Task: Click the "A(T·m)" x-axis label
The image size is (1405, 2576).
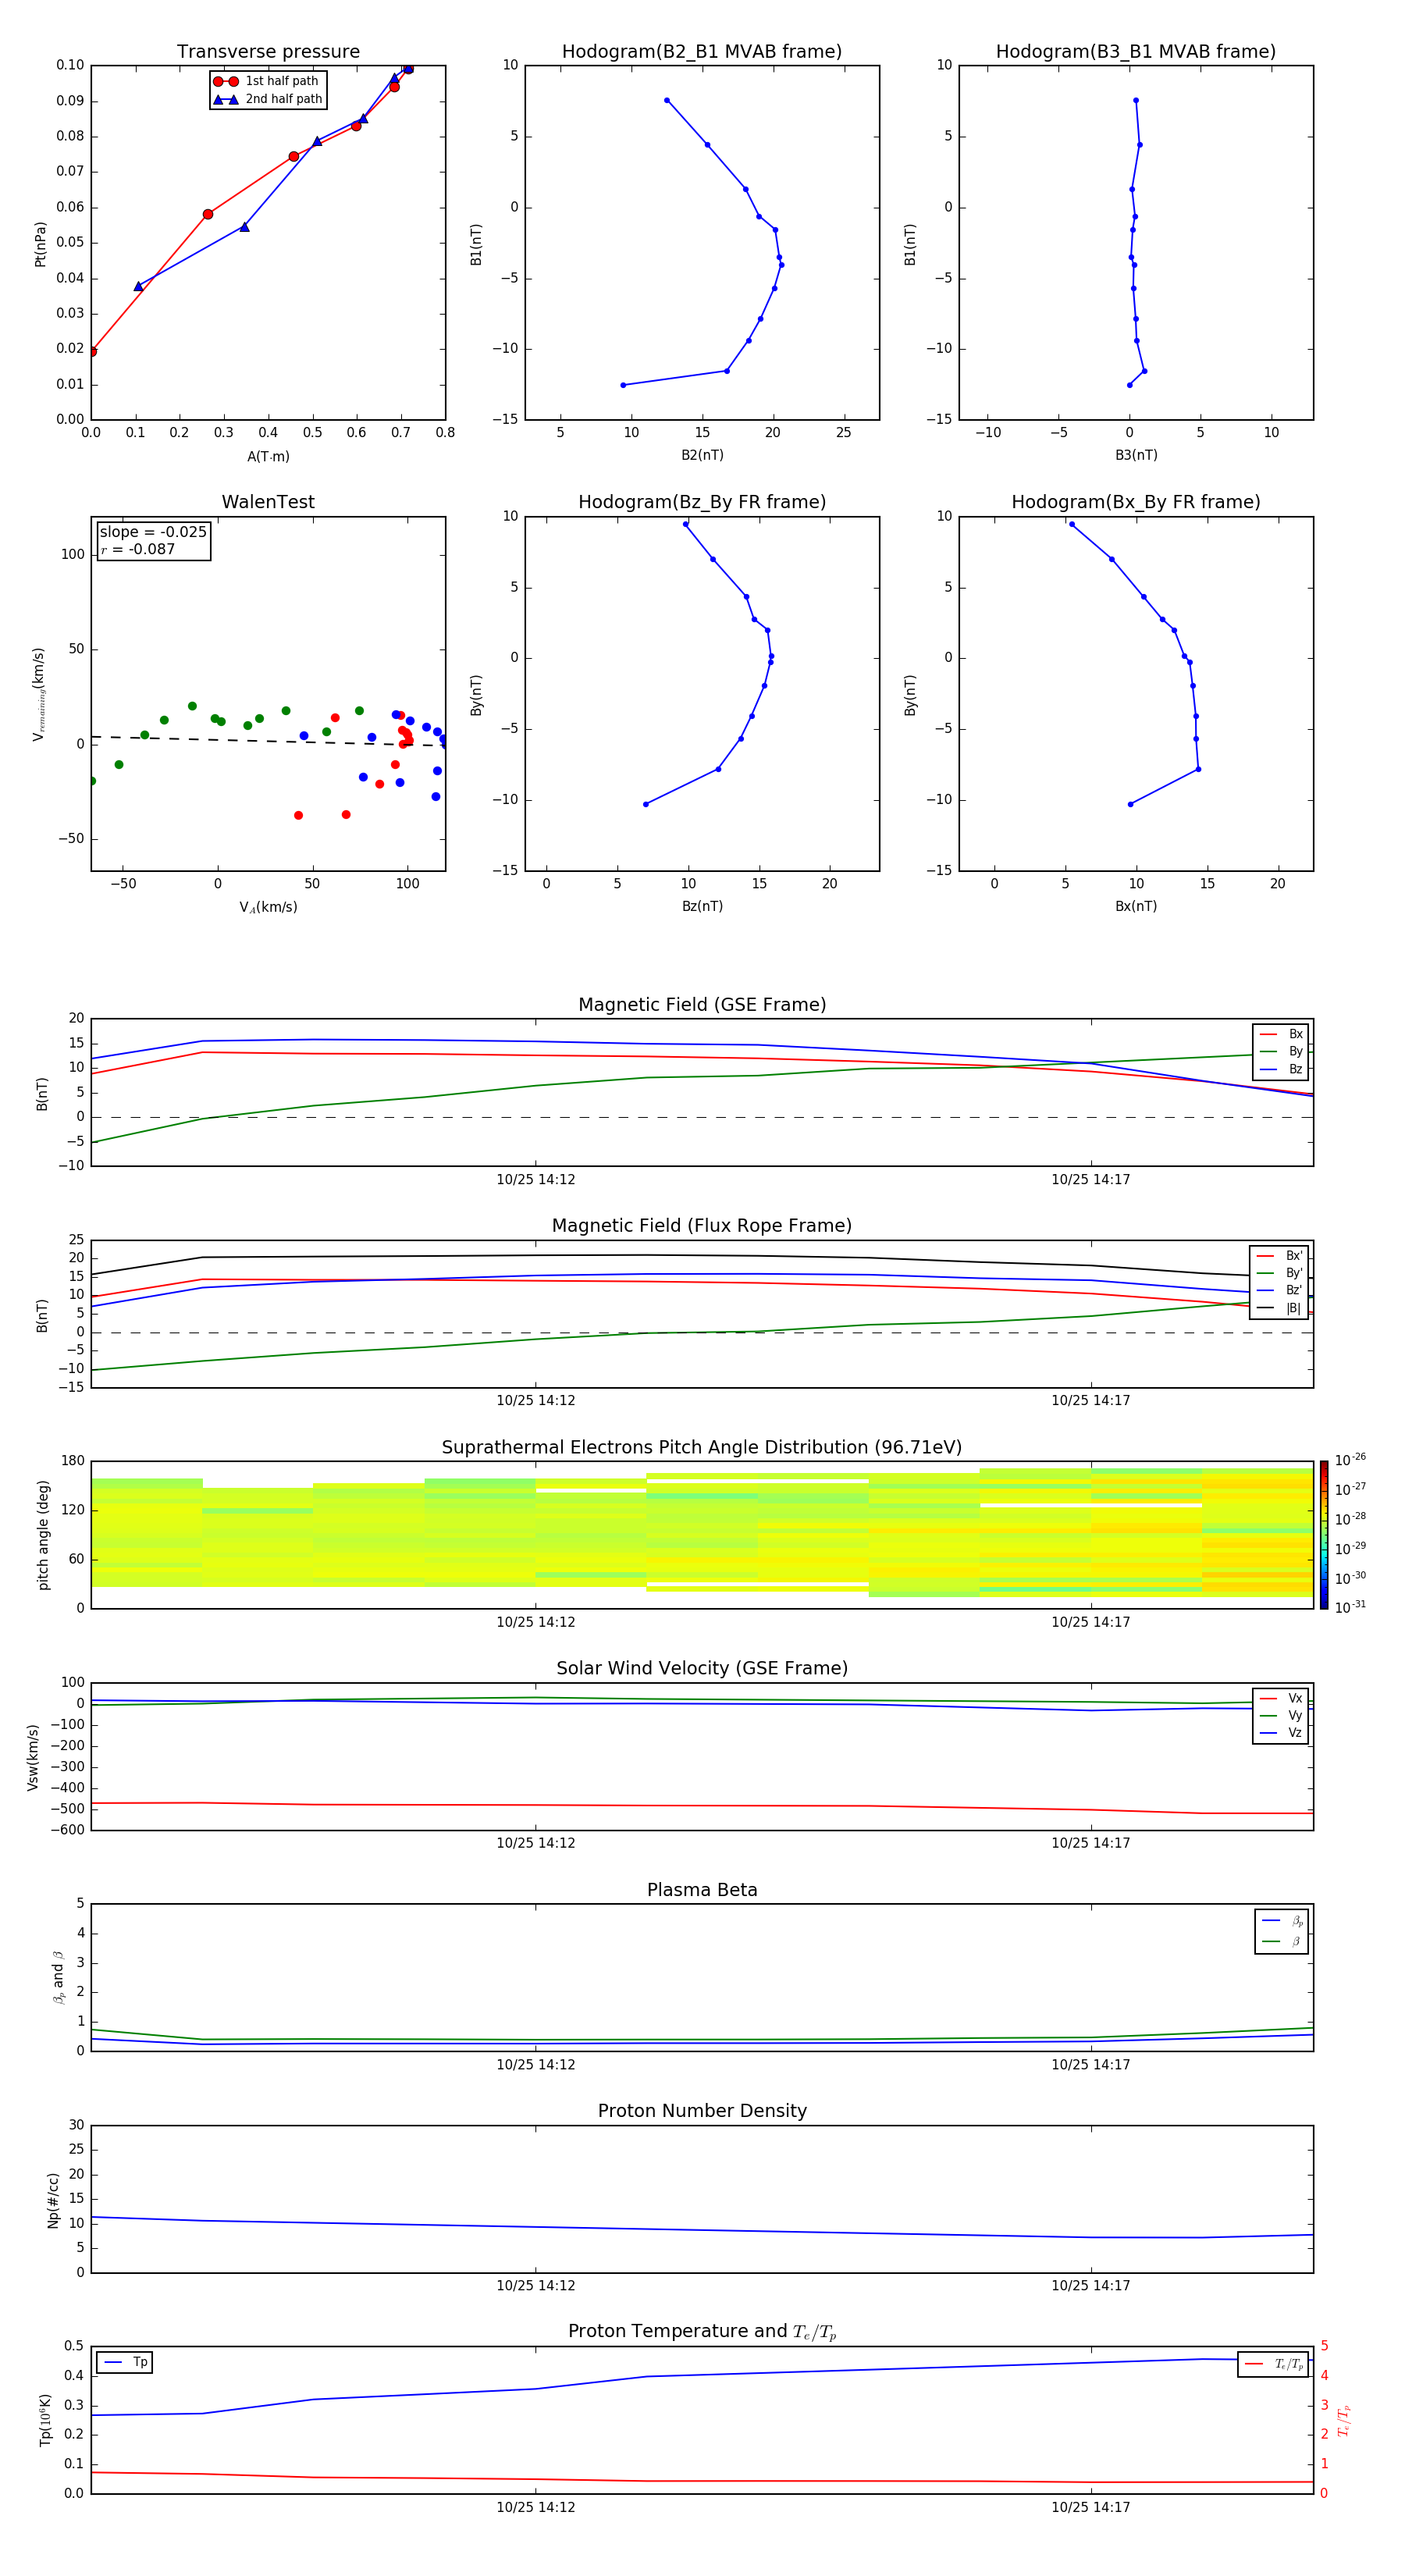Action: 268,457
